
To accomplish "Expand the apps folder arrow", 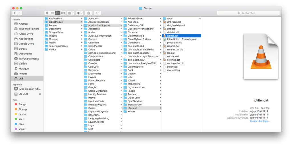I will click(x=200, y=18).
